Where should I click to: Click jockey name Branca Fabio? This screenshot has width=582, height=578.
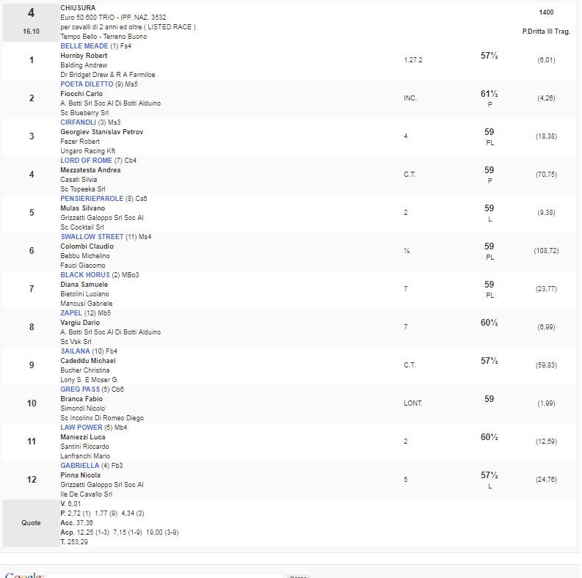click(82, 399)
